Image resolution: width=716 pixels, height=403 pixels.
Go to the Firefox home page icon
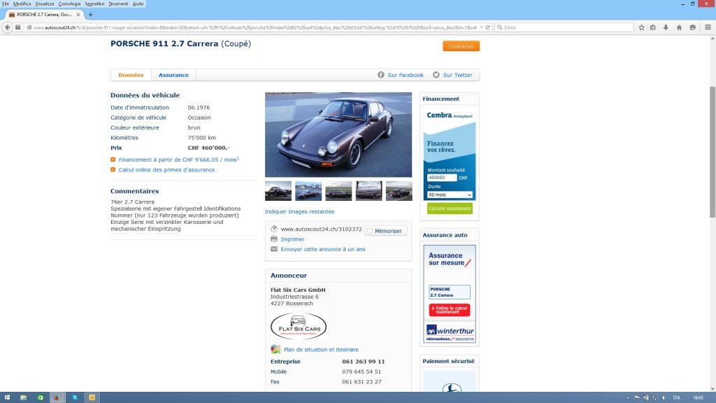pos(679,27)
